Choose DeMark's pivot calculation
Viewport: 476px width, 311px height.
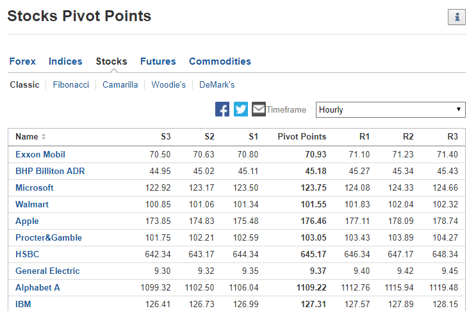pos(217,85)
